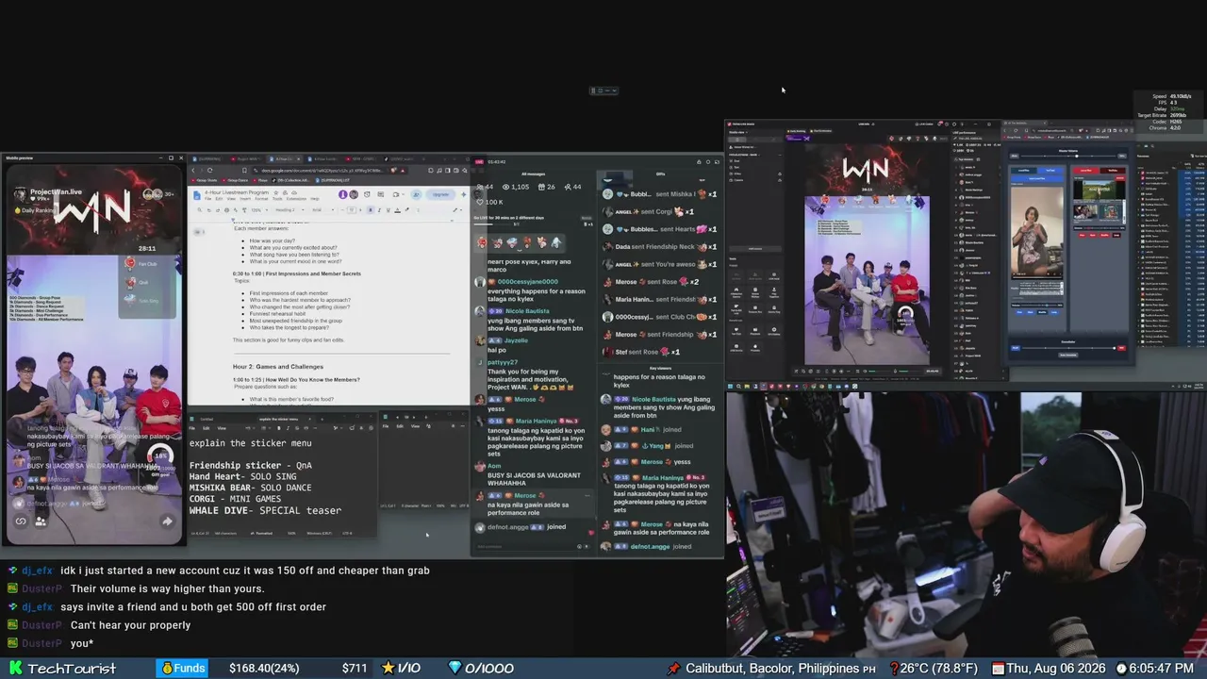Click the Upgrade button in Google Docs

[440, 195]
